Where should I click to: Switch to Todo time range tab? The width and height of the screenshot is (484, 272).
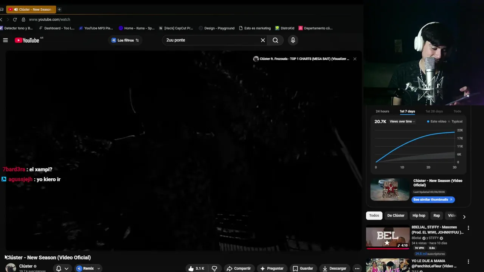[457, 111]
